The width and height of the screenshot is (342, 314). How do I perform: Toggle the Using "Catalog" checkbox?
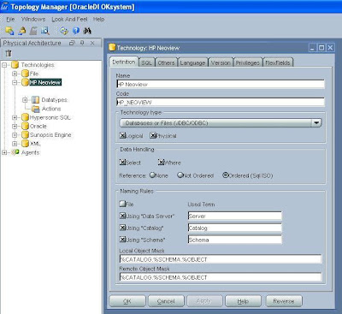click(122, 228)
